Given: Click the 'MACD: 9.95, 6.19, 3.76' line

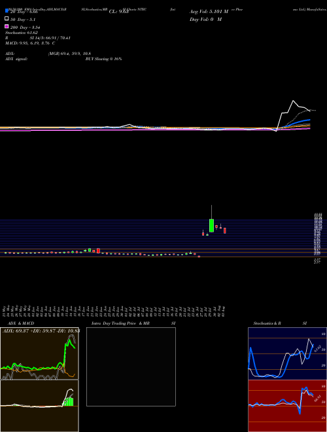Looking at the screenshot, I should (x=30, y=43).
